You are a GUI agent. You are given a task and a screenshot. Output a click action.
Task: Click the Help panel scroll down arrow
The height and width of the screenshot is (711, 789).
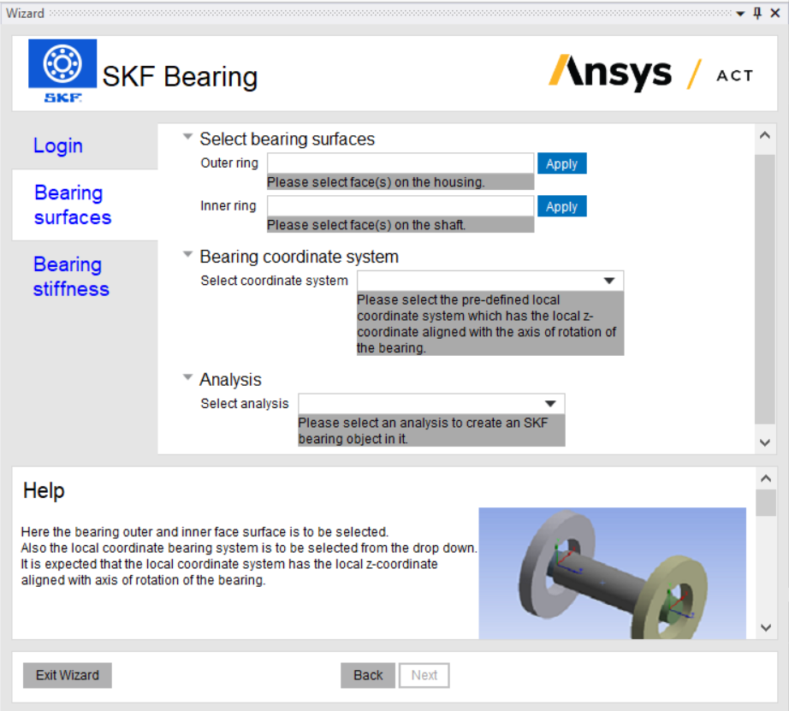pos(766,627)
